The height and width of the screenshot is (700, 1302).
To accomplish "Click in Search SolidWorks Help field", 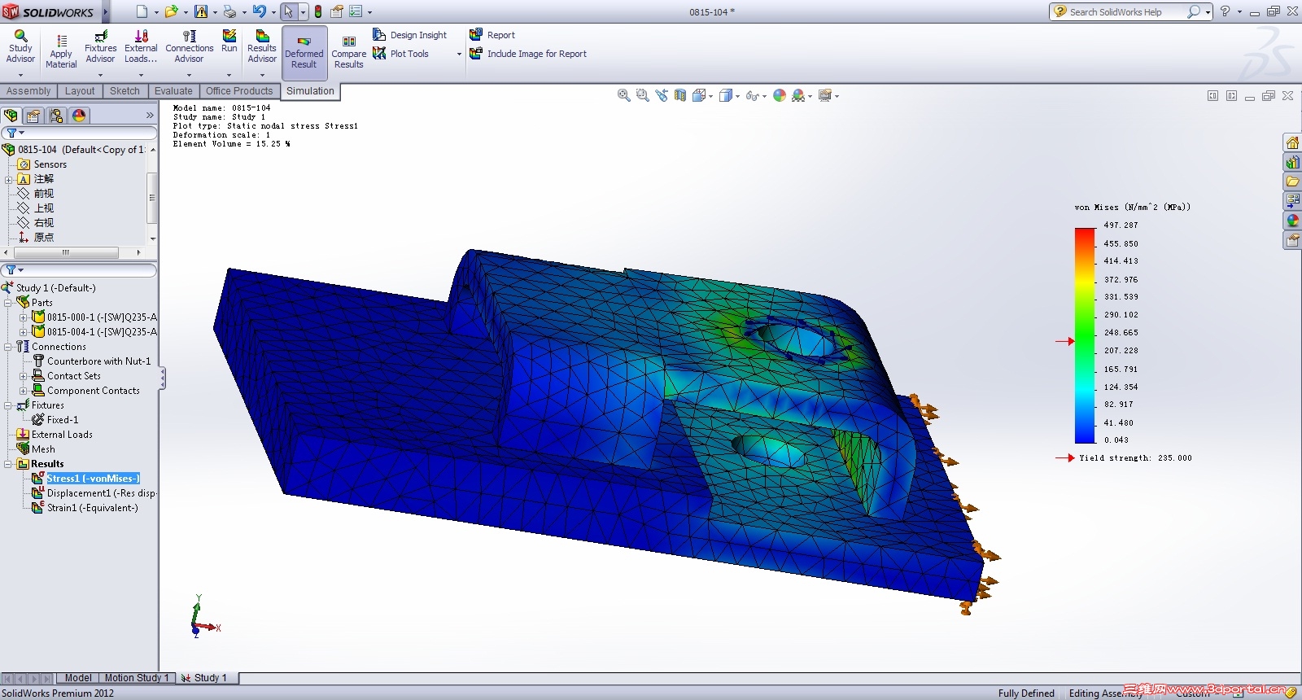I will click(1125, 11).
